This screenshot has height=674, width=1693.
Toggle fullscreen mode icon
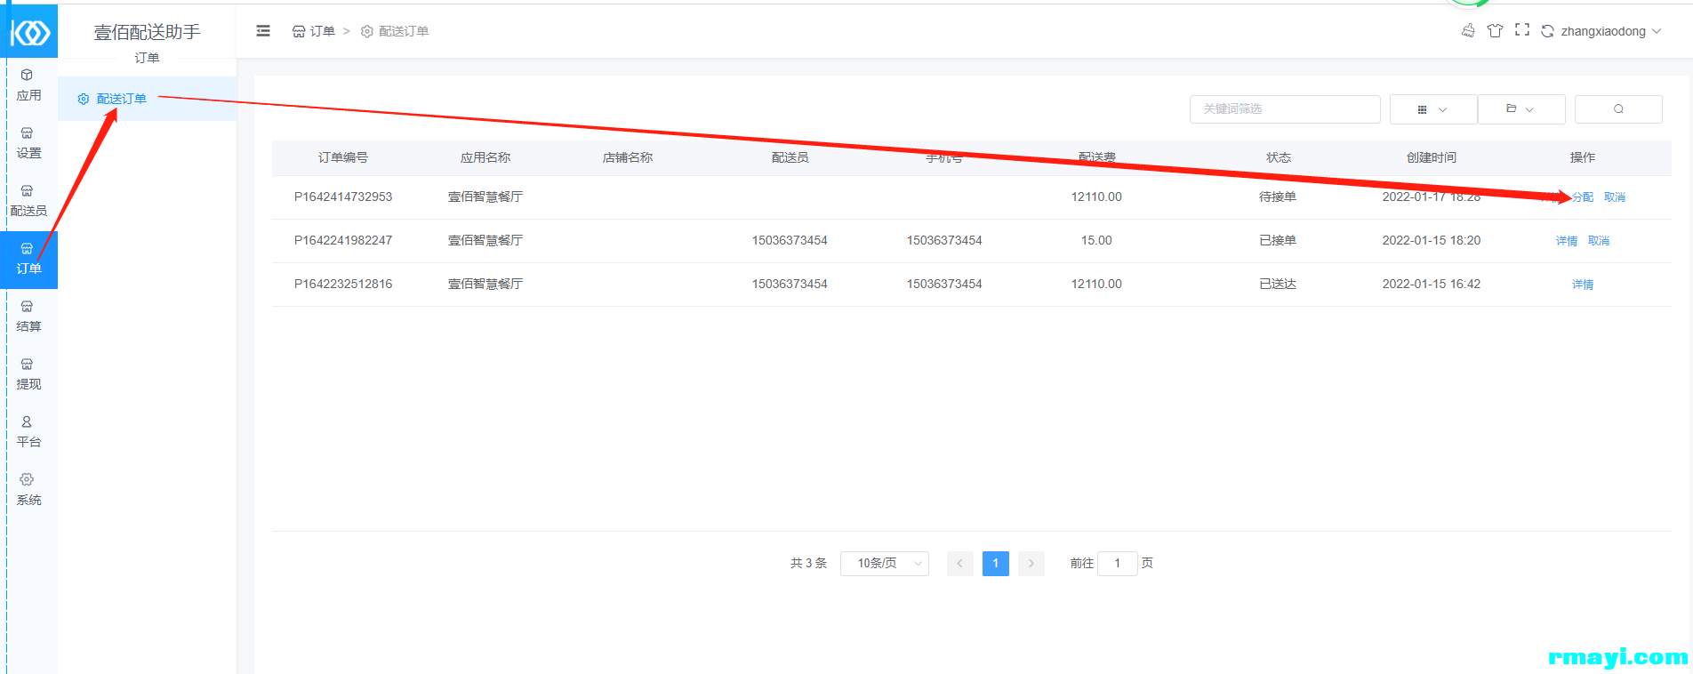point(1522,30)
